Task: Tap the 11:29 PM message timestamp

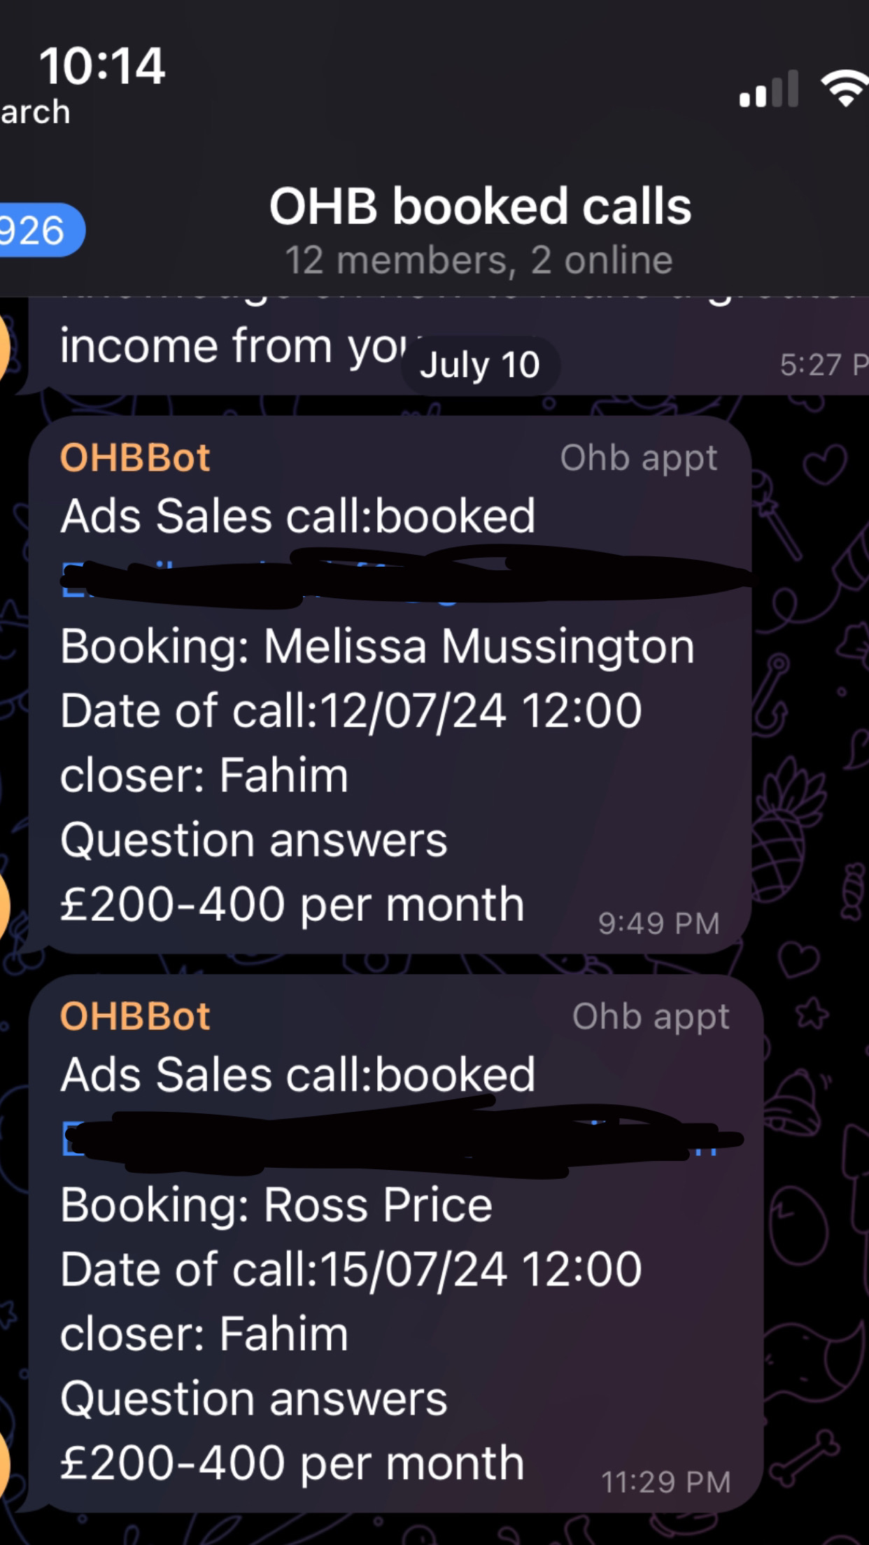Action: tap(665, 1482)
